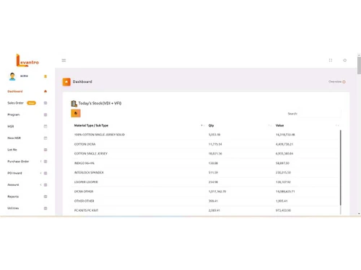Image resolution: width=361 pixels, height=270 pixels.
Task: Click the orange icon beside acme username
Action: 45,76
